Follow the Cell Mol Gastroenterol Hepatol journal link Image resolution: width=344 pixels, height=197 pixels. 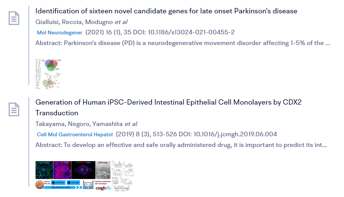[x=75, y=134]
